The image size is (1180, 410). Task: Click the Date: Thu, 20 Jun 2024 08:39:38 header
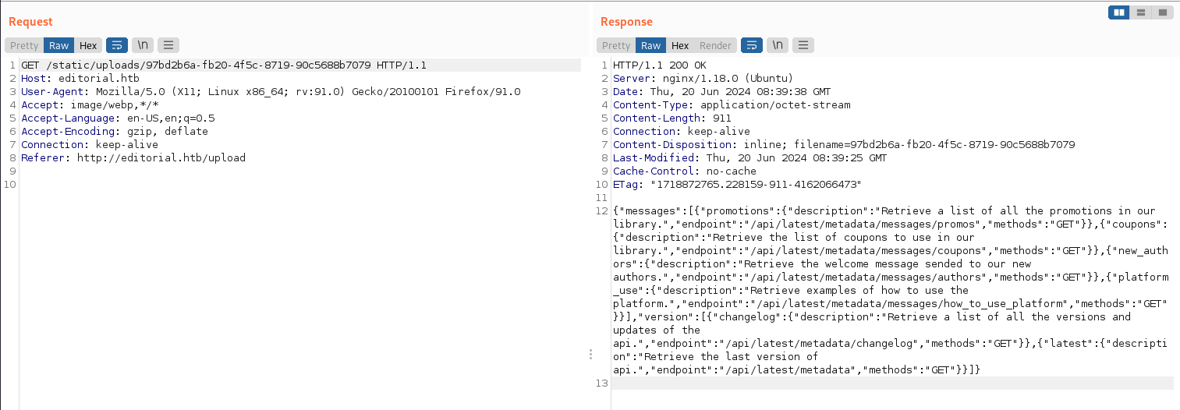(722, 92)
